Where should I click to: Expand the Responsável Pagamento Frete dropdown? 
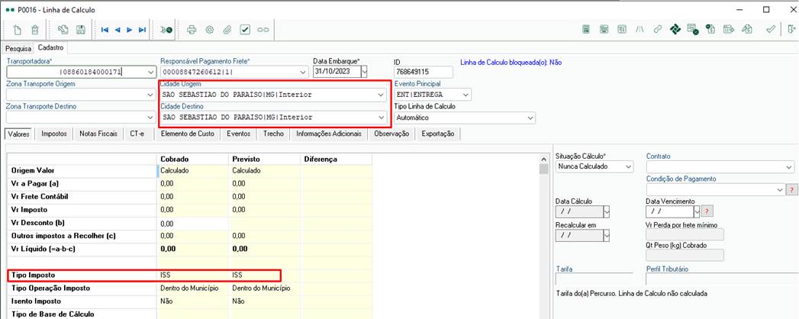(304, 72)
